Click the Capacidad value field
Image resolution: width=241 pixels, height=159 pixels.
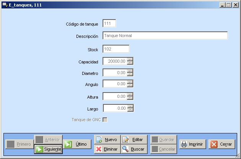115,61
